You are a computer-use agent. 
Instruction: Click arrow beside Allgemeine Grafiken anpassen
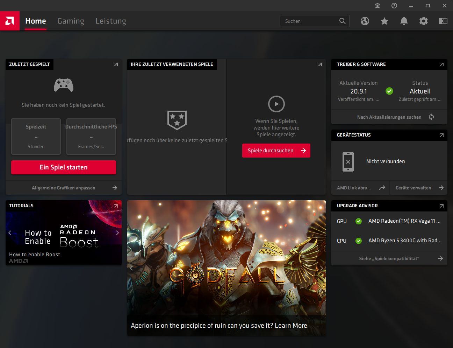point(115,188)
